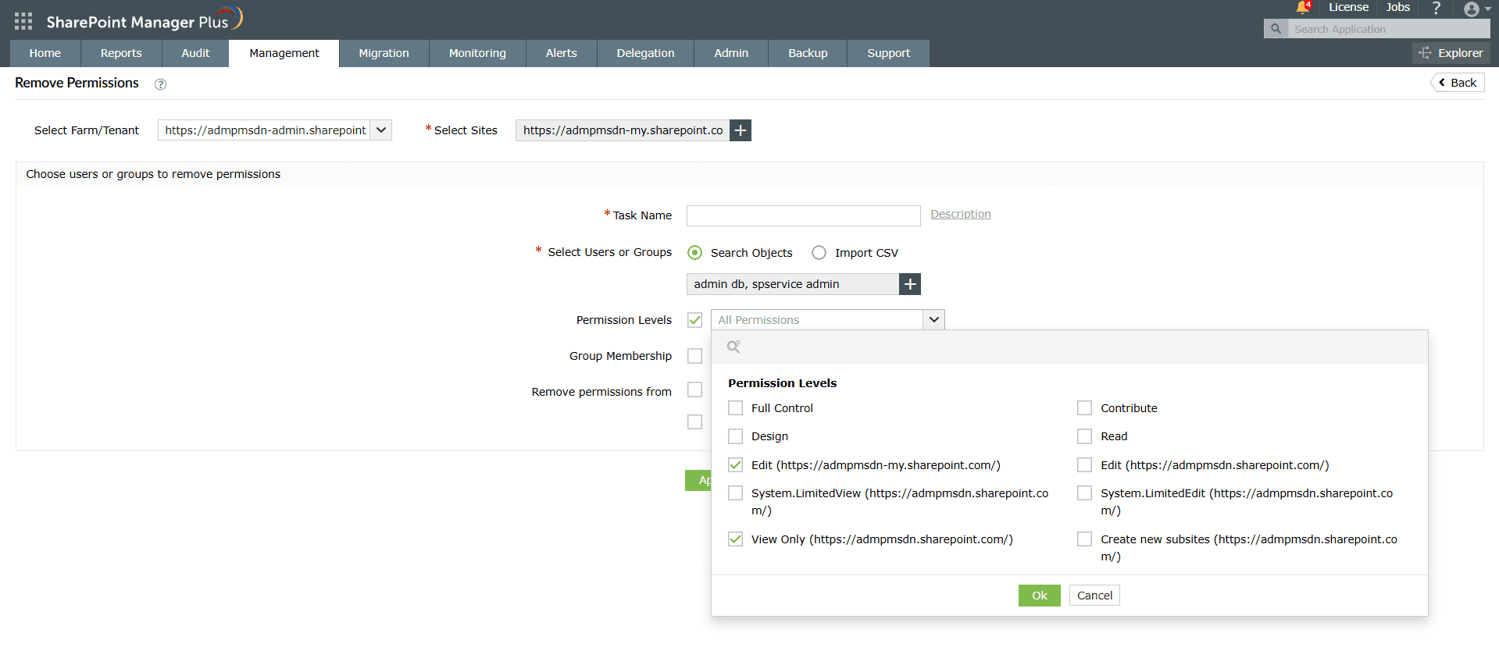Click the permission levels search icon
The height and width of the screenshot is (658, 1499).
point(733,347)
